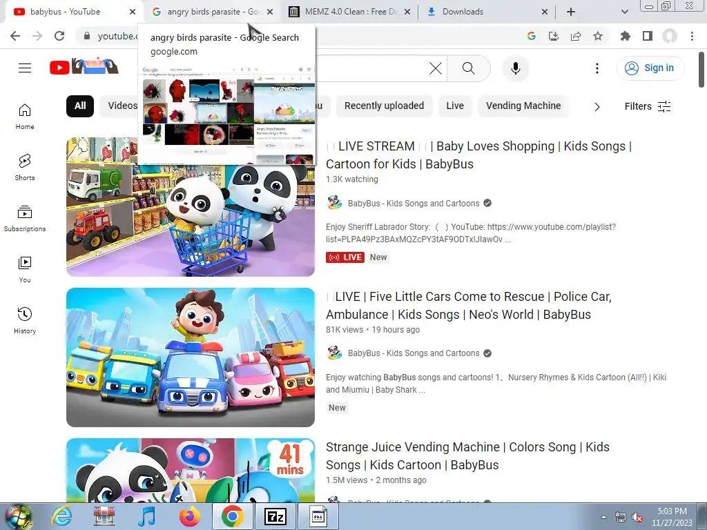Click the install app icon in address bar
The width and height of the screenshot is (707, 530).
coord(554,36)
